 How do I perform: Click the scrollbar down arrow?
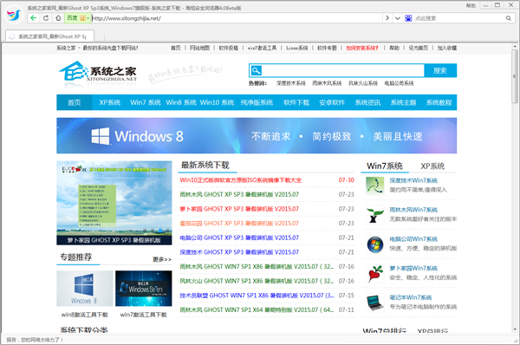tap(514, 329)
